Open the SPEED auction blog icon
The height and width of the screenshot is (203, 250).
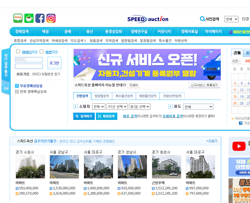point(18,18)
